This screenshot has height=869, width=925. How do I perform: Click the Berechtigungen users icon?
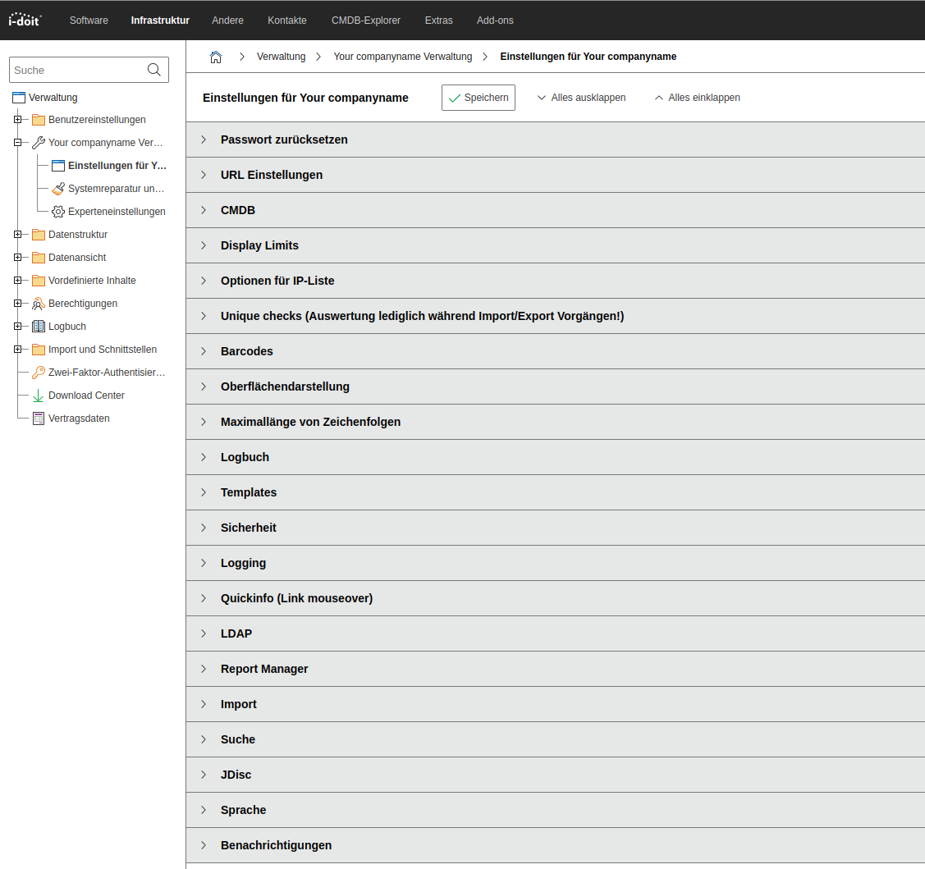[x=39, y=304]
